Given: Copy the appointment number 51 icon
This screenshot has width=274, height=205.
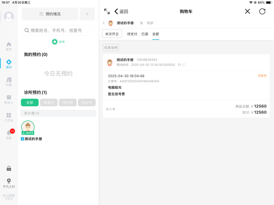Looking at the screenshot, I should 184,65.
